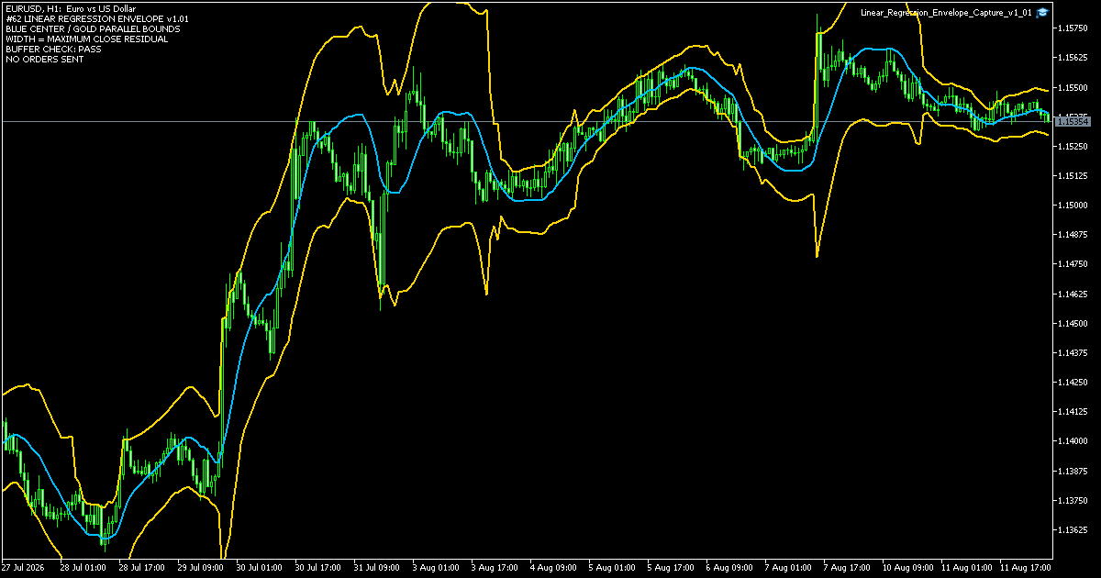The height and width of the screenshot is (578, 1101).
Task: Click the '5 Aug 01:00' time axis label
Action: point(611,567)
